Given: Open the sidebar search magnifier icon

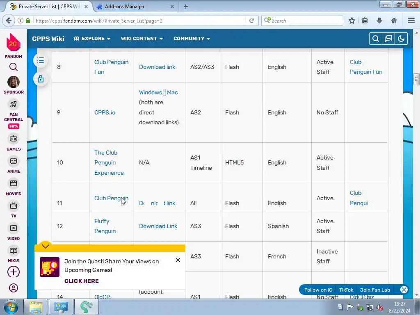Looking at the screenshot, I should click(x=14, y=67).
